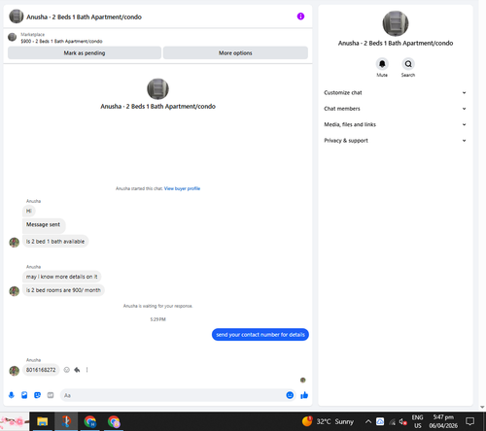Open first Chrome icon in taskbar
The width and height of the screenshot is (486, 431).
[89, 421]
